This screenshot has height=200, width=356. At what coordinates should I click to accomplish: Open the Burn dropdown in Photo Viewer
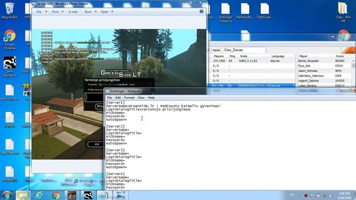click(91, 12)
